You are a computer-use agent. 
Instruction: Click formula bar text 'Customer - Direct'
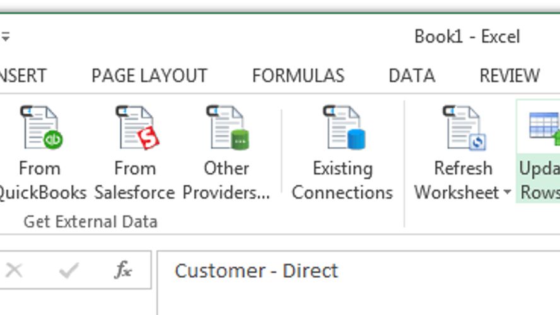point(256,271)
